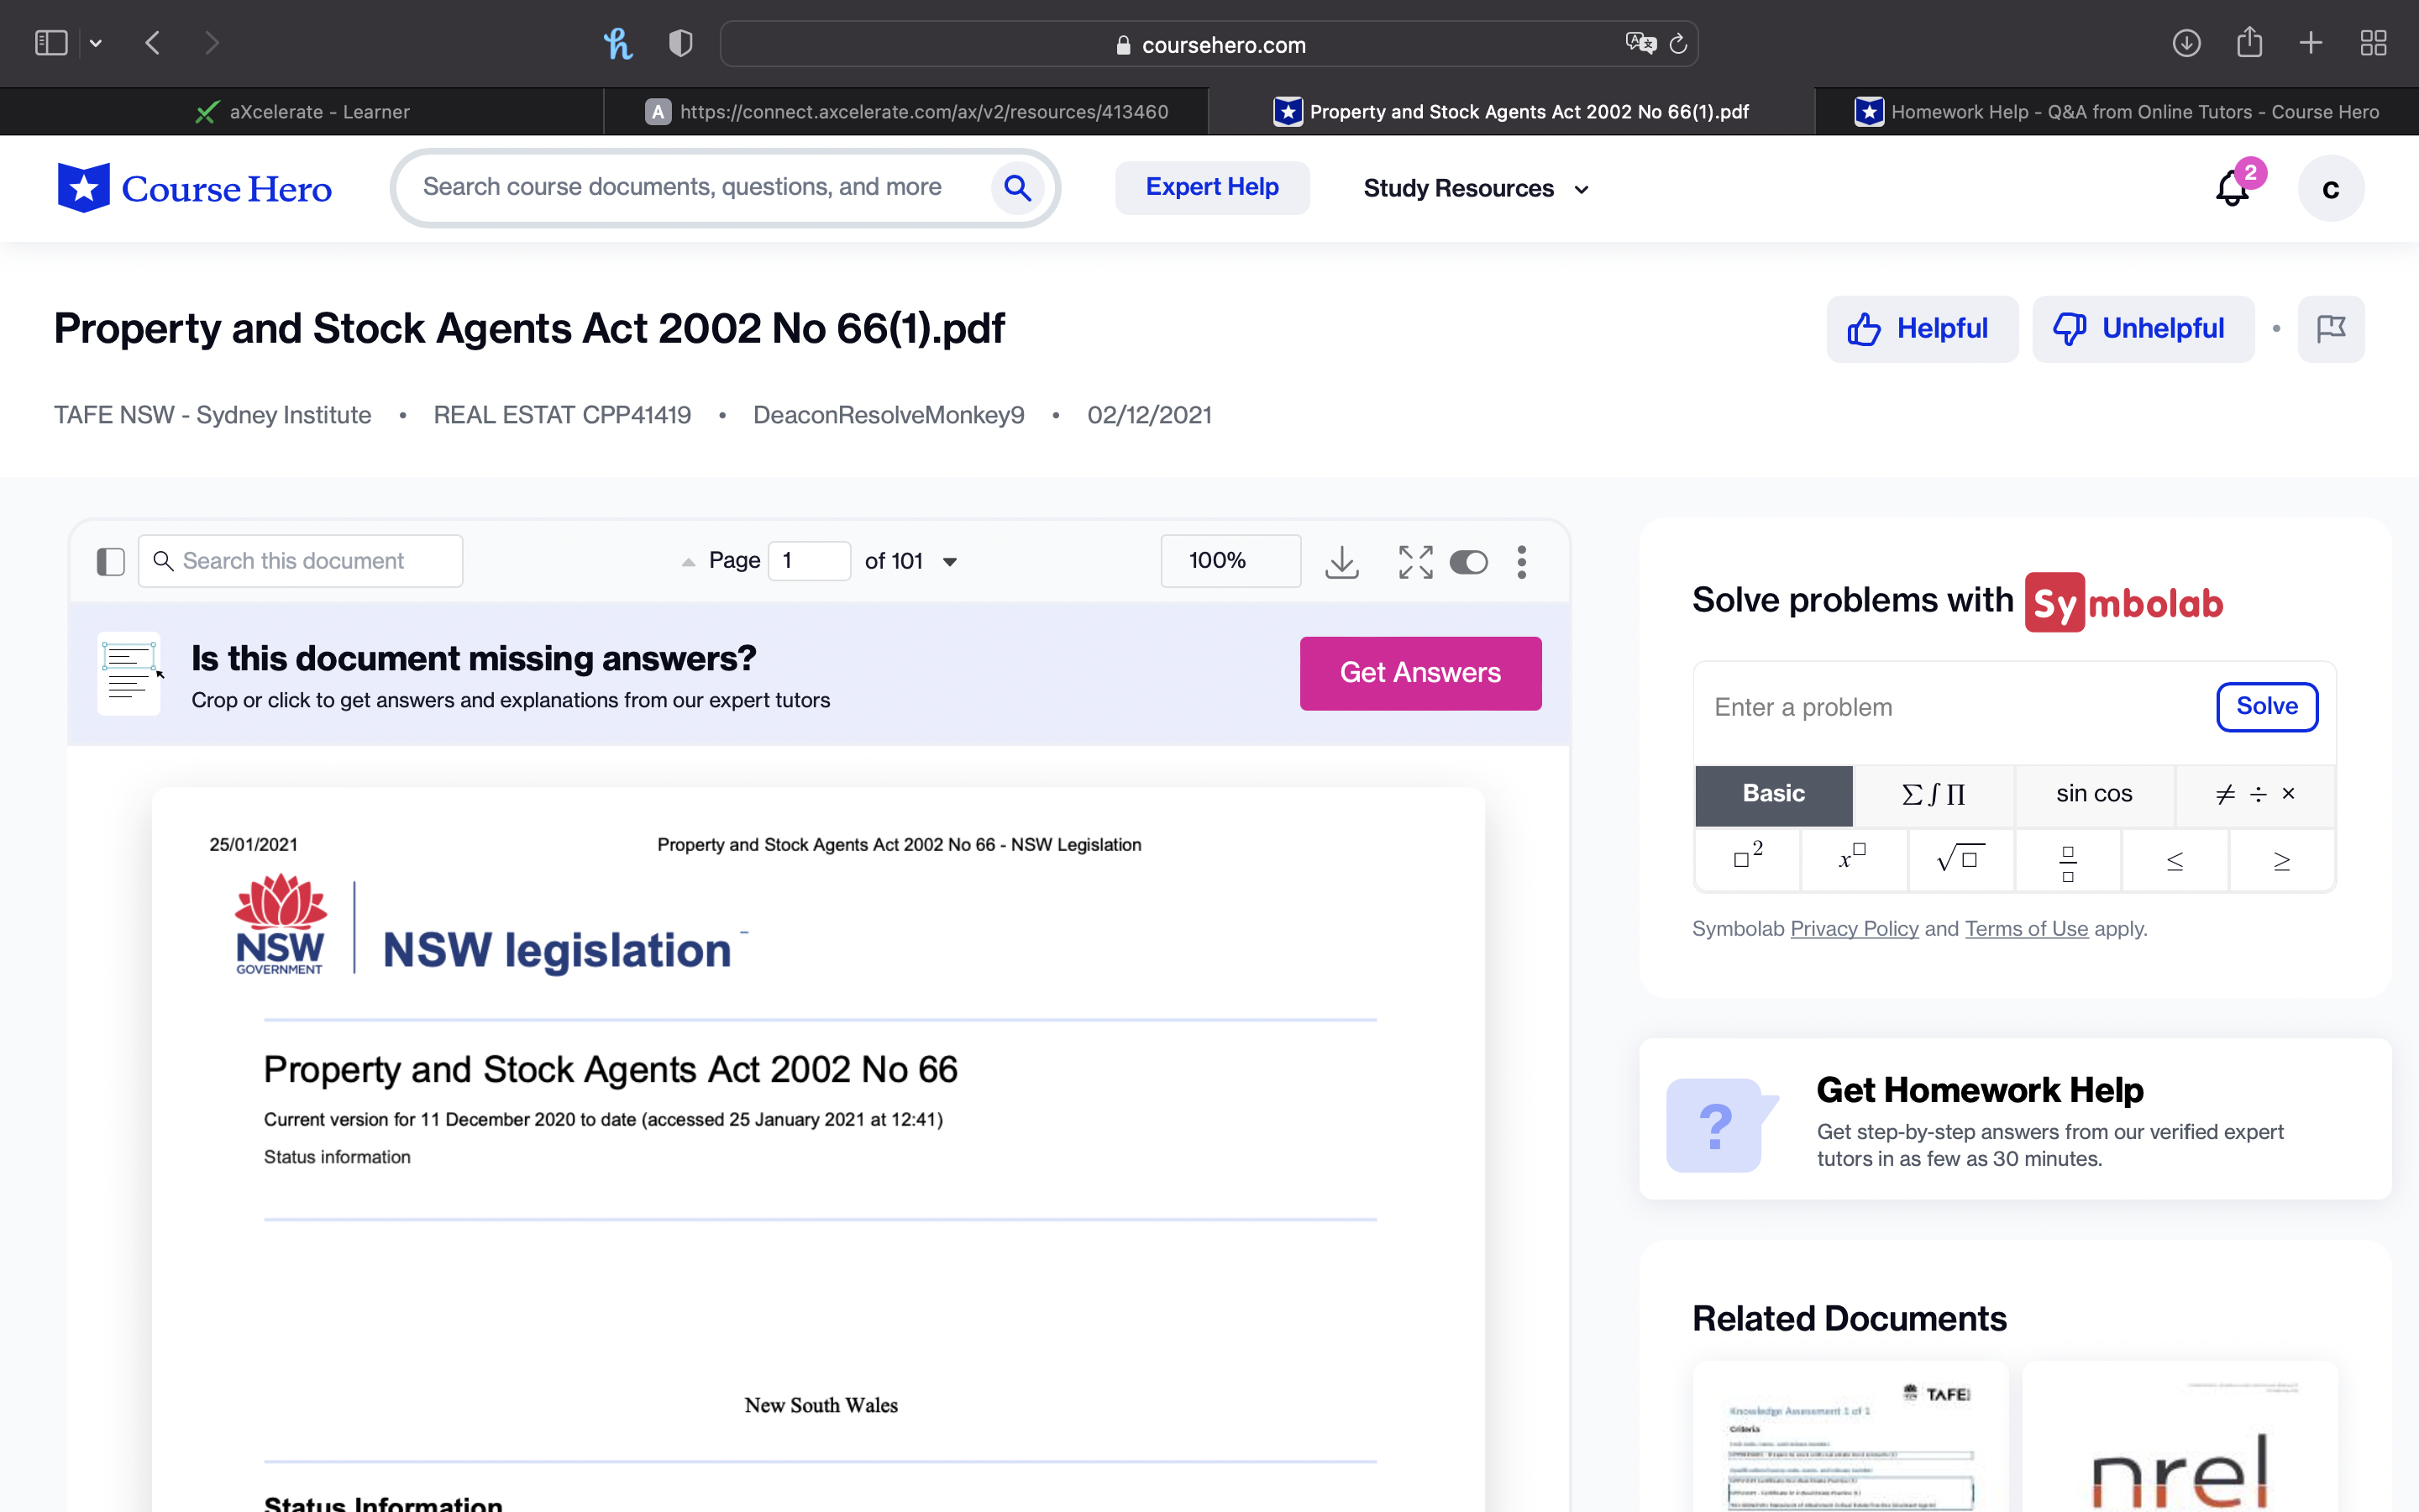The height and width of the screenshot is (1512, 2419).
Task: Toggle dark mode in the document viewer
Action: pyautogui.click(x=1467, y=562)
